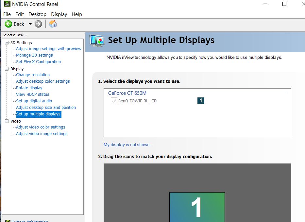305x222 pixels.
Task: Open Change resolution task
Action: tap(33, 75)
